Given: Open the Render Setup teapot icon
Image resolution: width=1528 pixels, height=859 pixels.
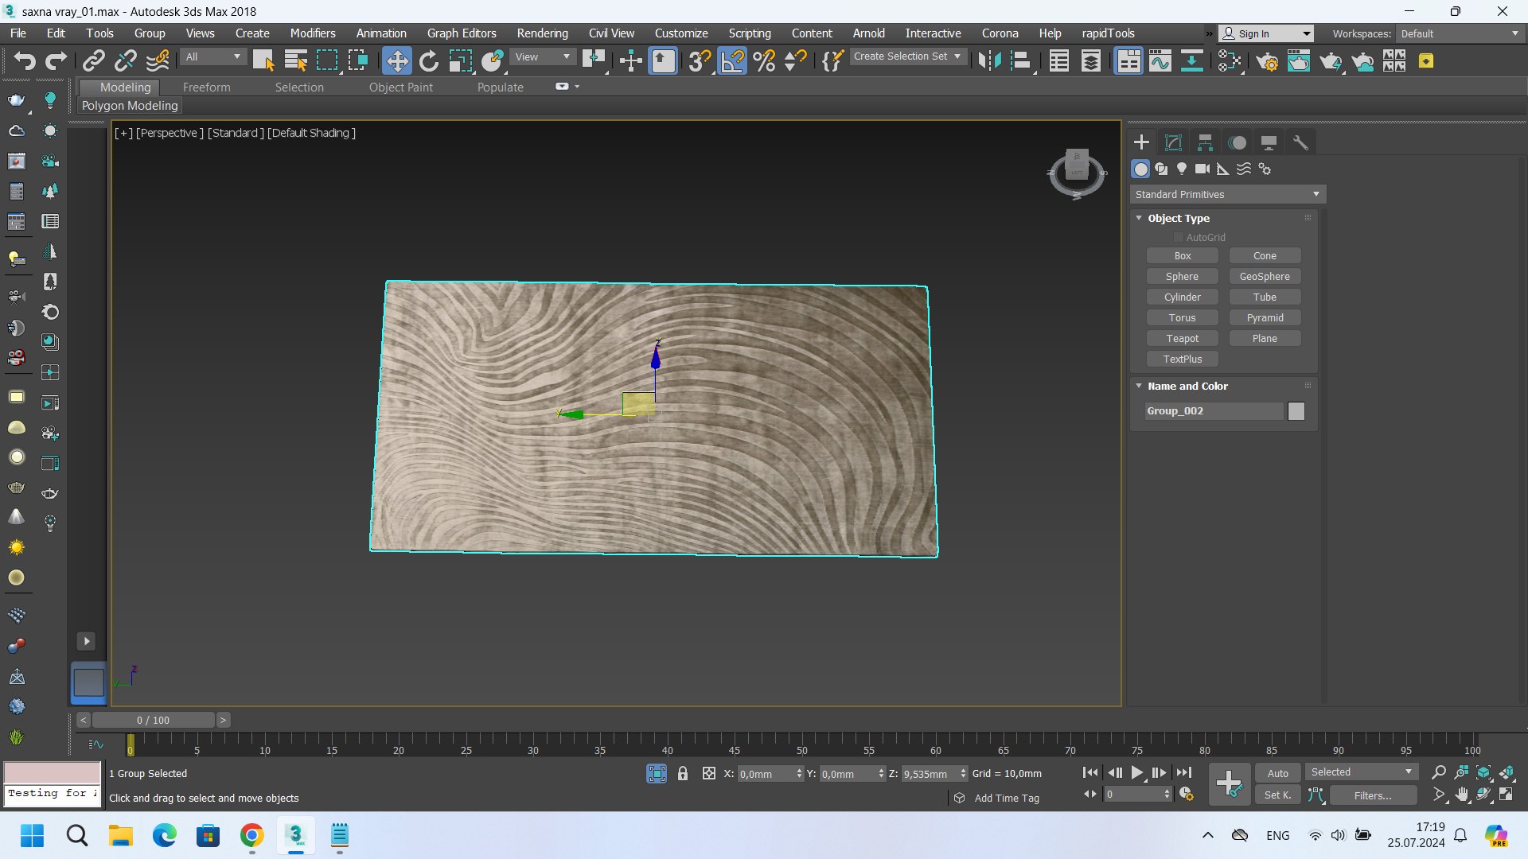Looking at the screenshot, I should 1267,61.
